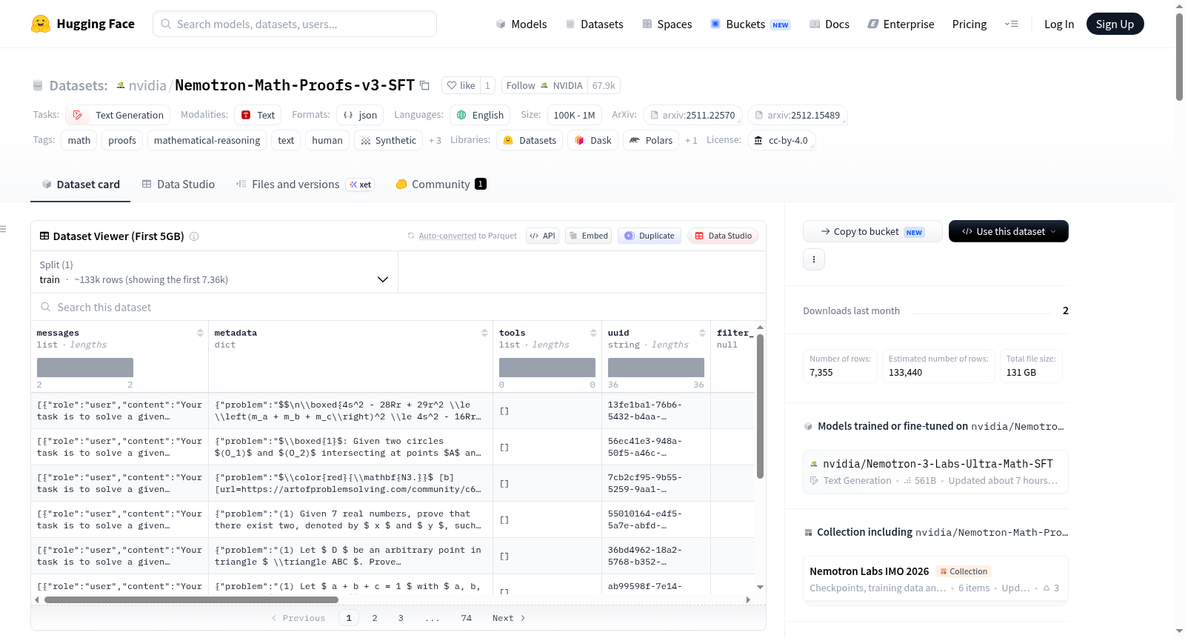Open the Community tab
1185x638 pixels.
(x=441, y=185)
